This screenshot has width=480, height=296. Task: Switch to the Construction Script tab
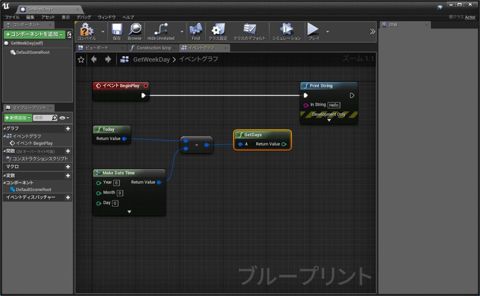pyautogui.click(x=152, y=48)
